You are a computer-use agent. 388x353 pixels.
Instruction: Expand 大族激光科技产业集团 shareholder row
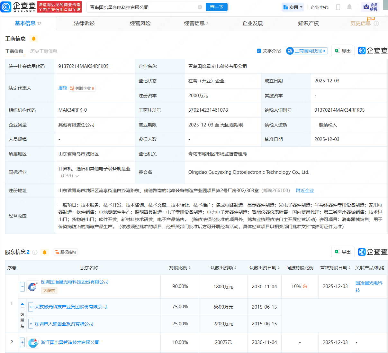[x=31, y=307]
